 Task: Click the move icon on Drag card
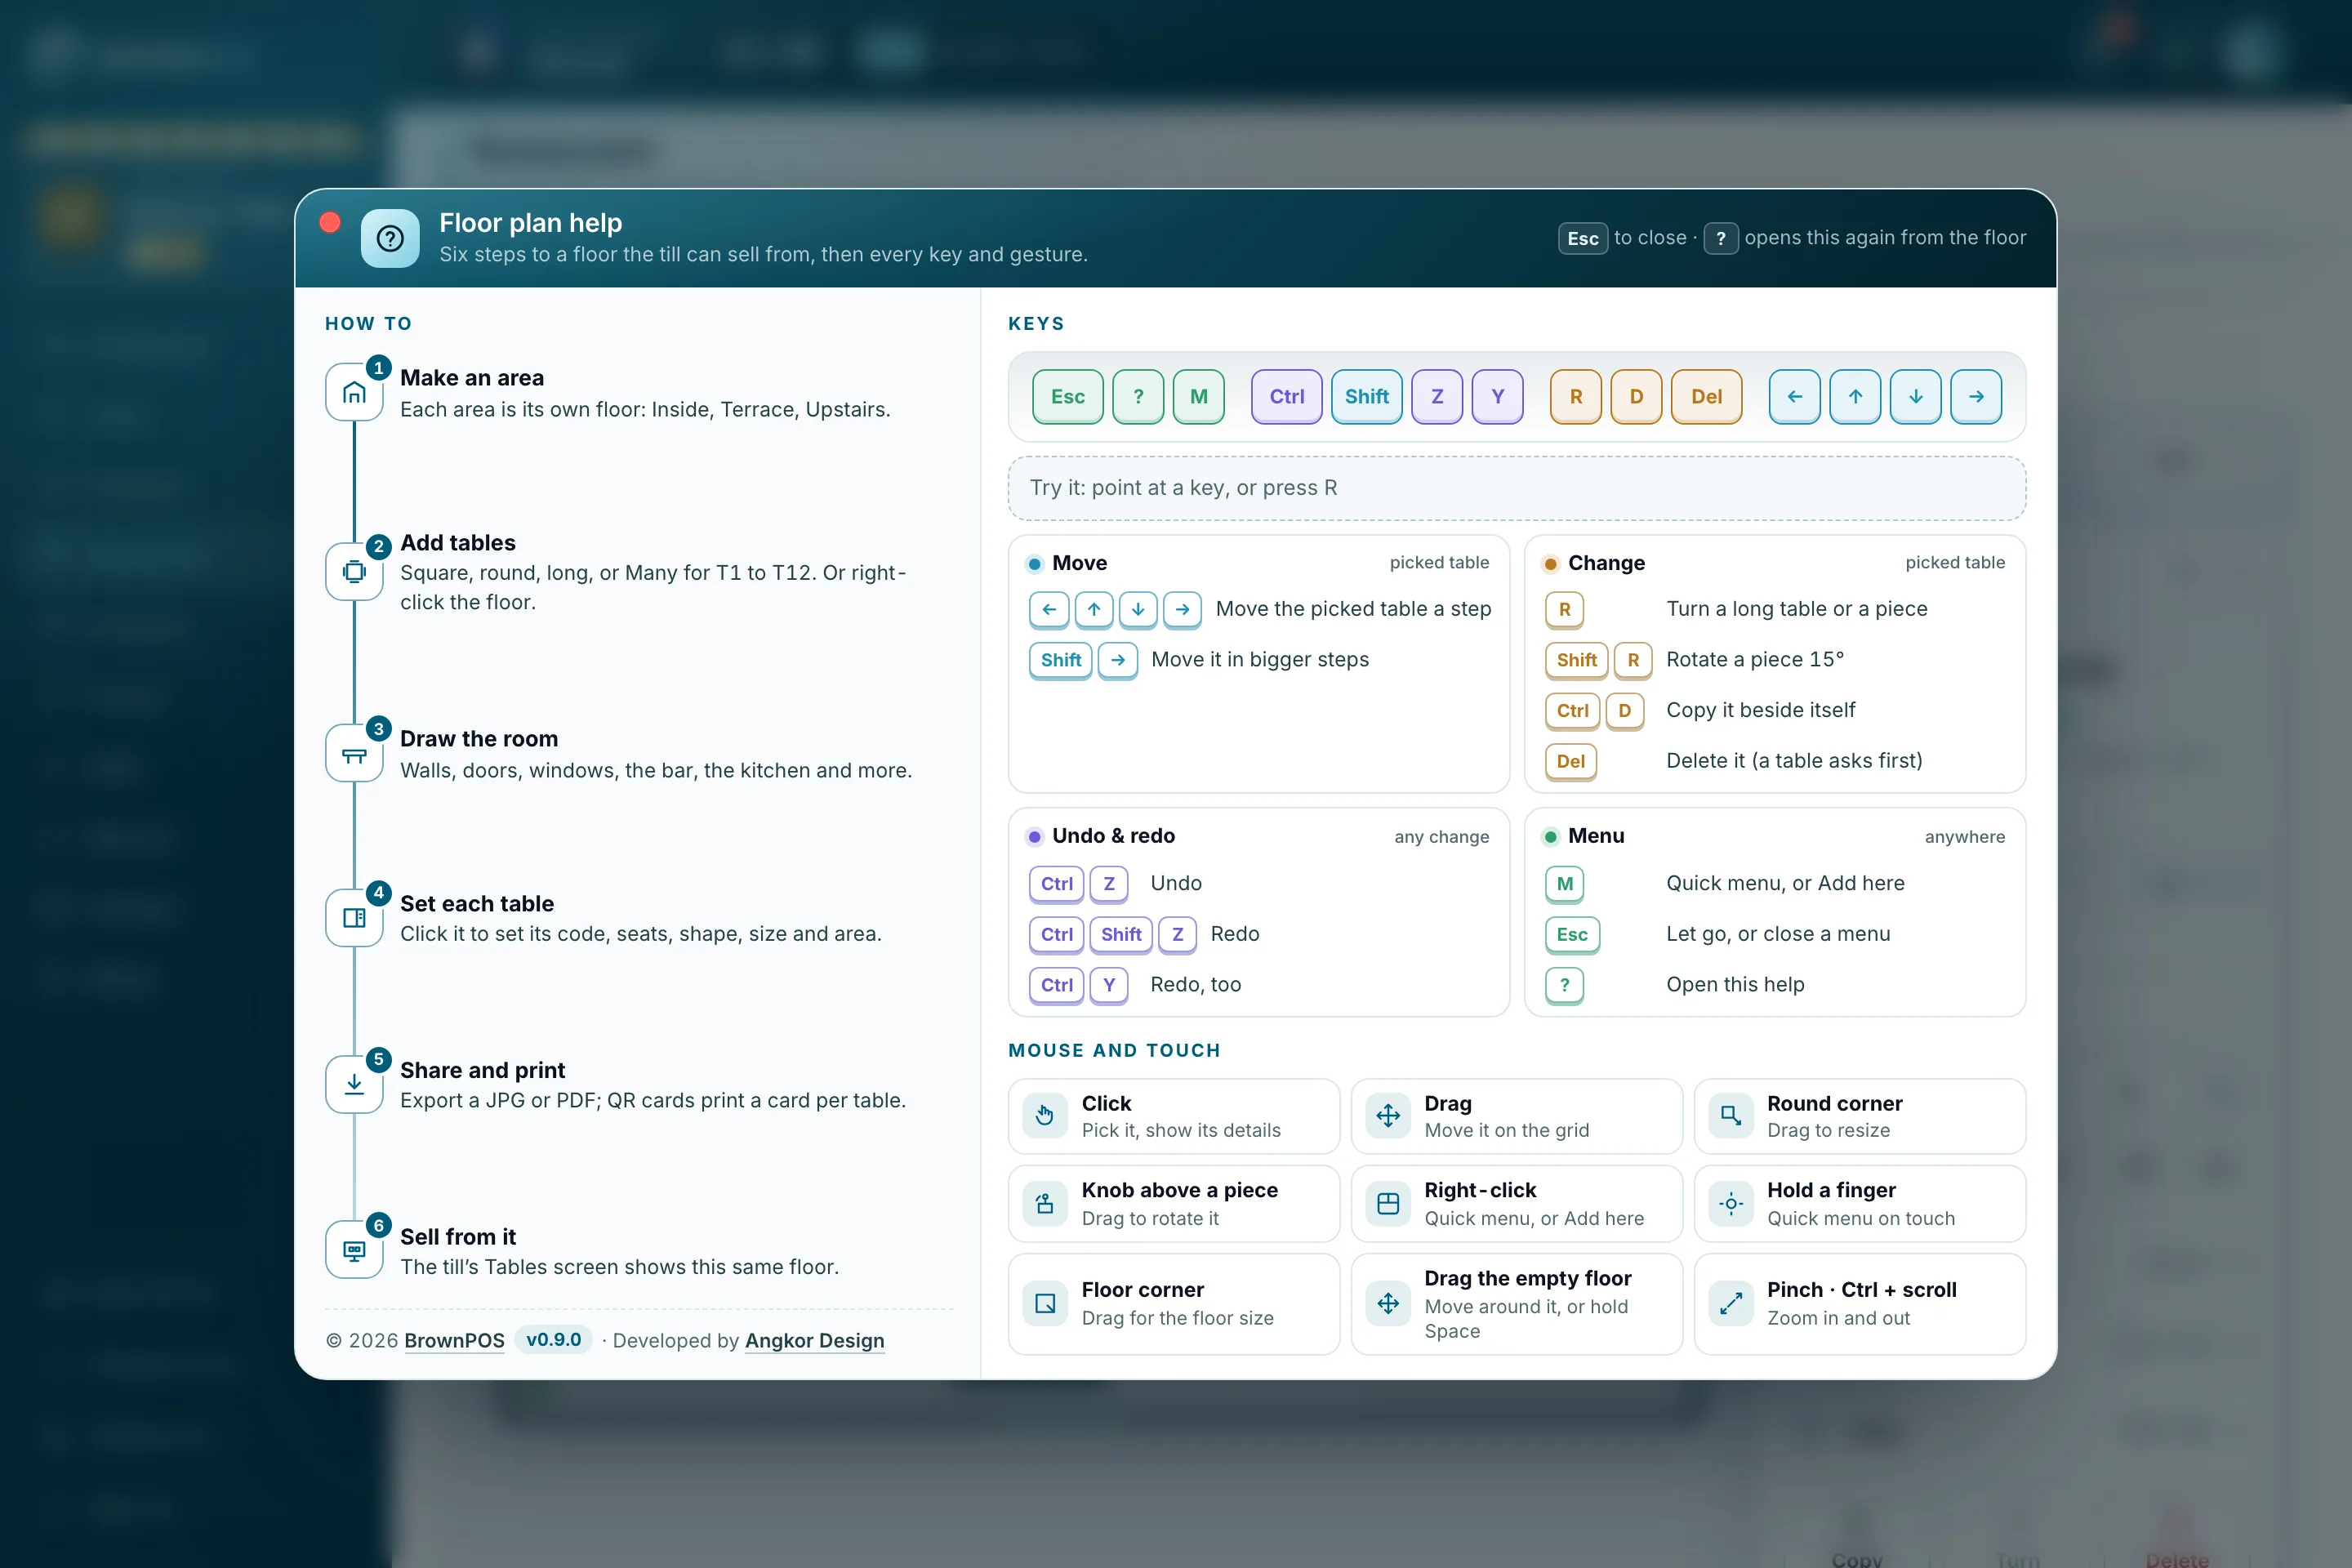[x=1388, y=1116]
